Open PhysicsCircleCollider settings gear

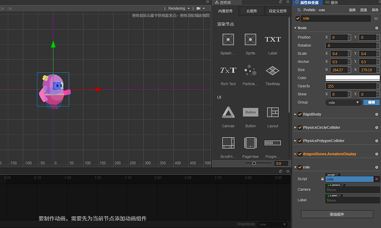point(377,128)
